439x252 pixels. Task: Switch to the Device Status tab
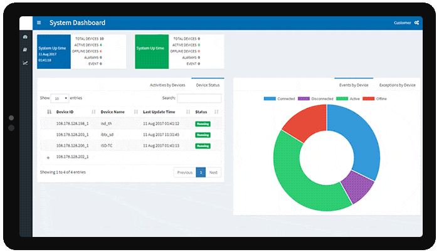click(x=208, y=85)
